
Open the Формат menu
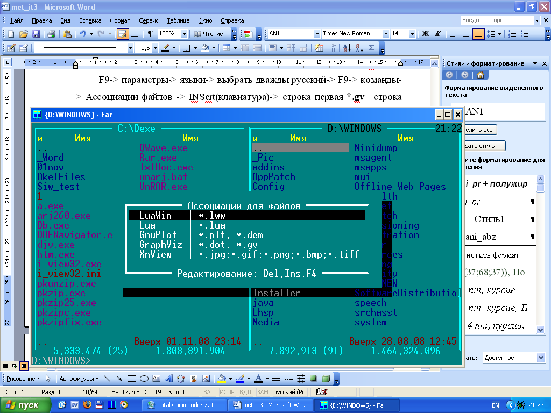pyautogui.click(x=120, y=20)
